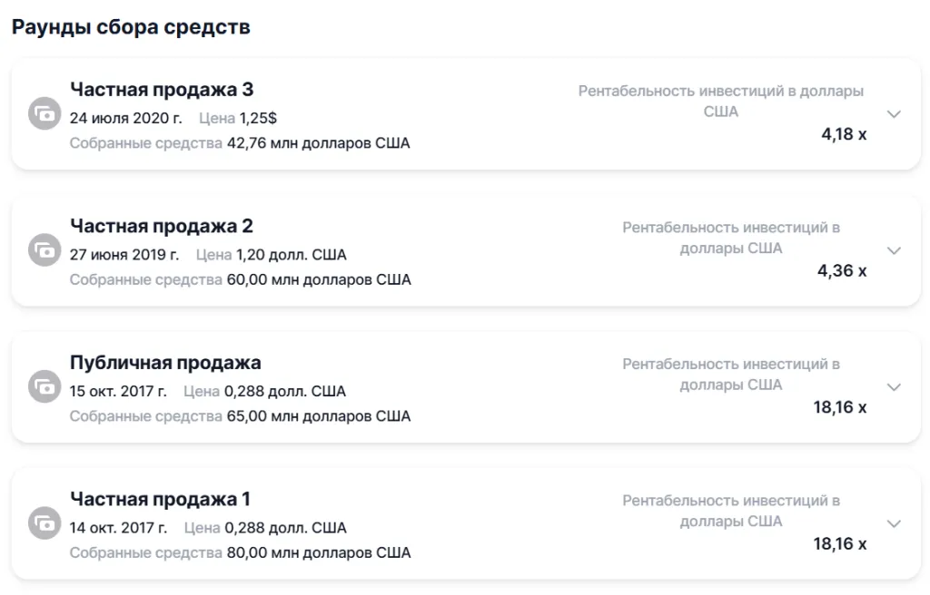Click the 27 июня 2019 г. date
The image size is (930, 595).
[124, 255]
